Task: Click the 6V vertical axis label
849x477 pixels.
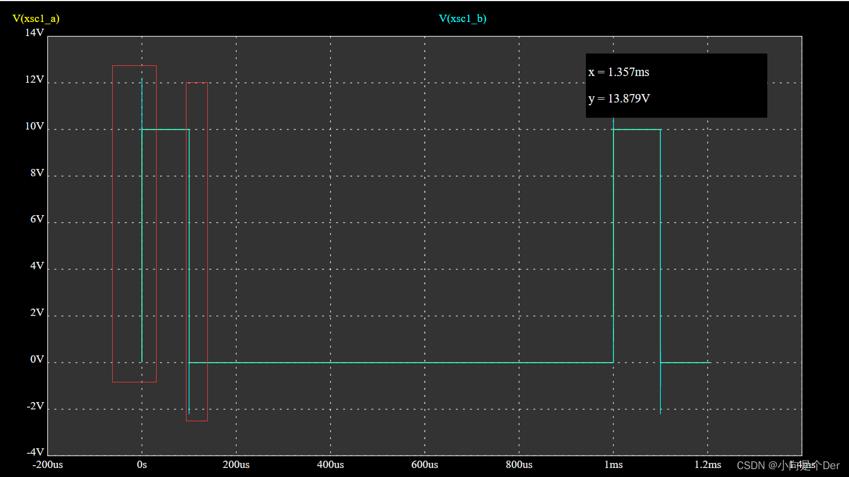Action: coord(37,219)
